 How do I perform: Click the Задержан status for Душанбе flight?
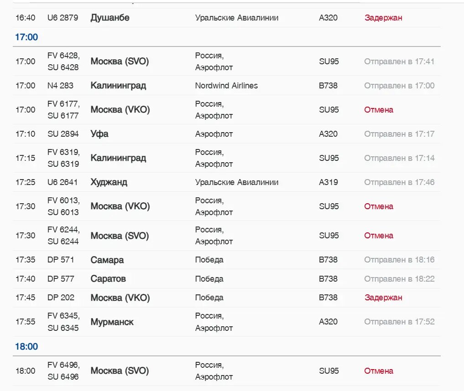[x=383, y=18]
